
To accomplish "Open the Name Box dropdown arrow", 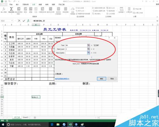I will point(12,21).
